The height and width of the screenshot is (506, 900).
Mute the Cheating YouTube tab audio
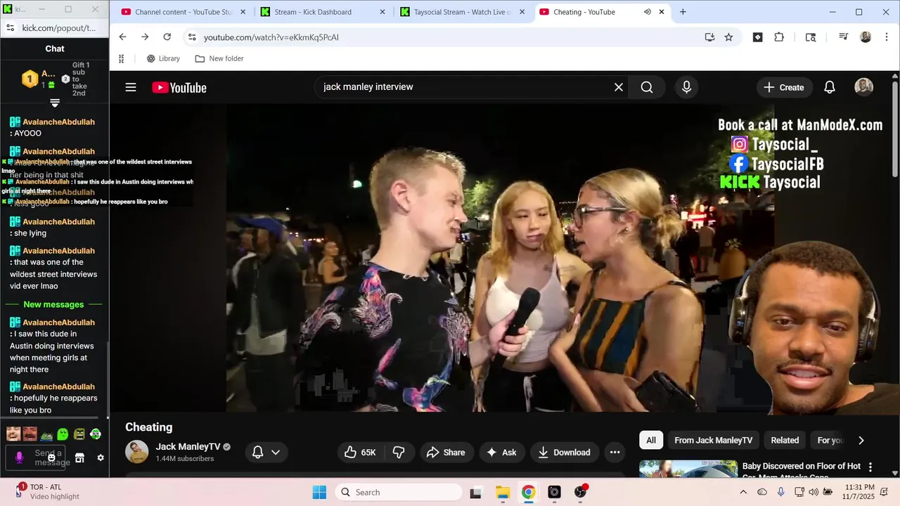[x=647, y=12]
